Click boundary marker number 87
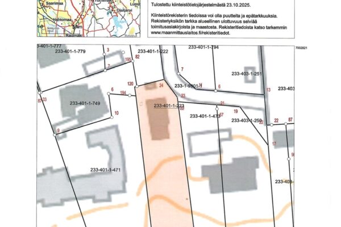This screenshot has width=341, height=227. (290, 120)
